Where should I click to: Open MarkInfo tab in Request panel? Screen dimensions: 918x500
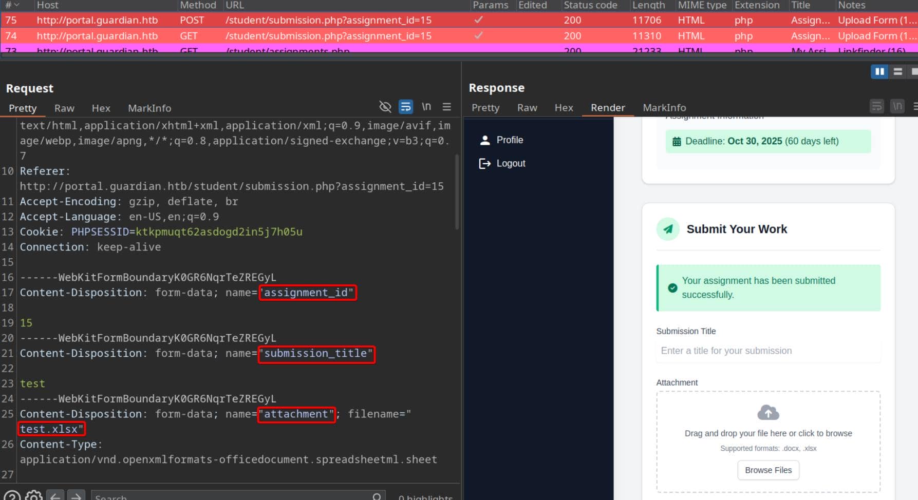(x=149, y=108)
